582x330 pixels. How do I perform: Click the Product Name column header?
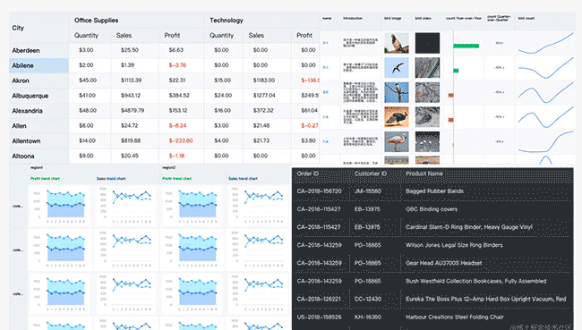424,173
